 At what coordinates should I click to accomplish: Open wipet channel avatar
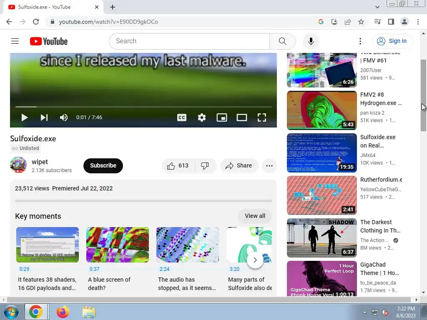(18, 165)
